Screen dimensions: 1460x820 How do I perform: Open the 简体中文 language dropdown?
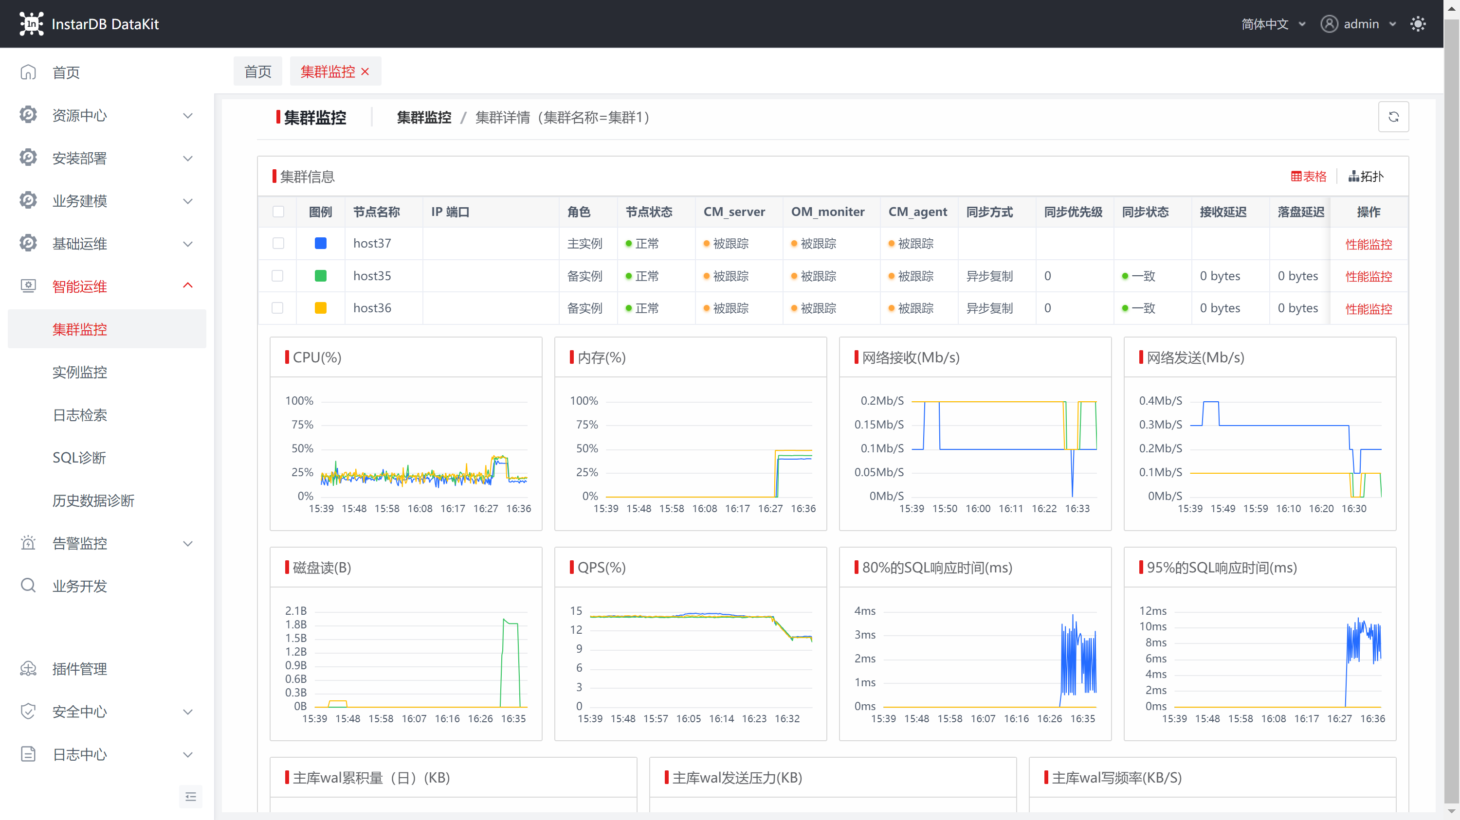1274,24
